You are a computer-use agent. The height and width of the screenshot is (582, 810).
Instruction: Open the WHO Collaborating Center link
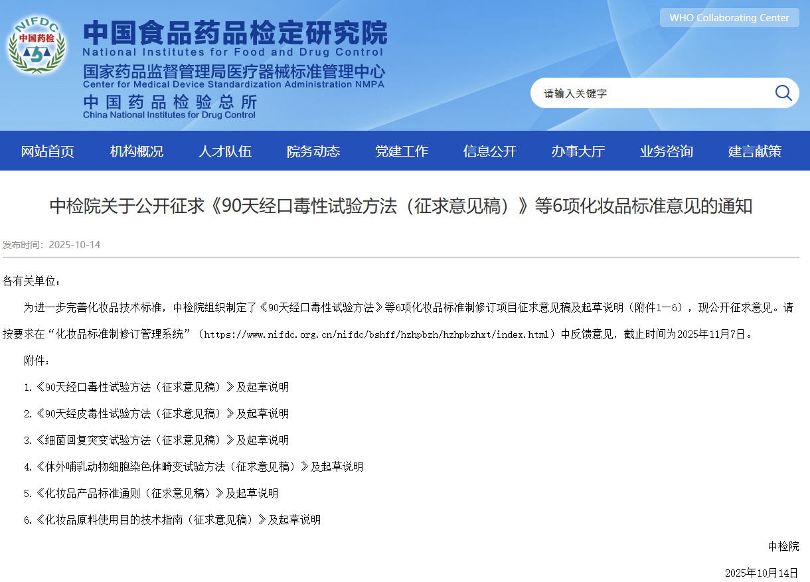(729, 18)
